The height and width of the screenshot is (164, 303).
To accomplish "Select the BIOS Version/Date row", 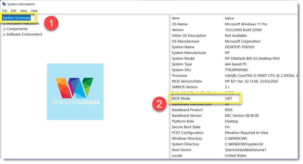I will [234, 81].
